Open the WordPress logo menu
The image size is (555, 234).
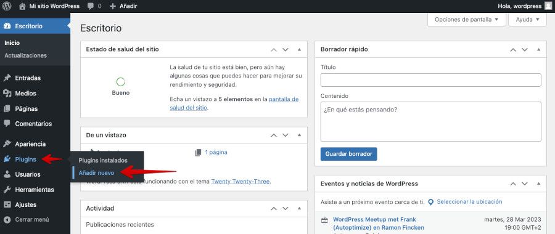[7, 6]
